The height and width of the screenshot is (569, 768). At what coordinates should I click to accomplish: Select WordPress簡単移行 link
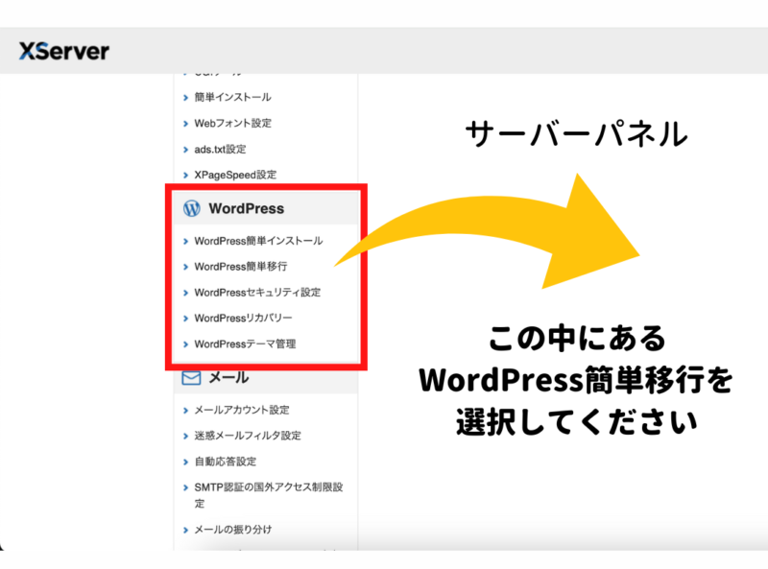241,267
